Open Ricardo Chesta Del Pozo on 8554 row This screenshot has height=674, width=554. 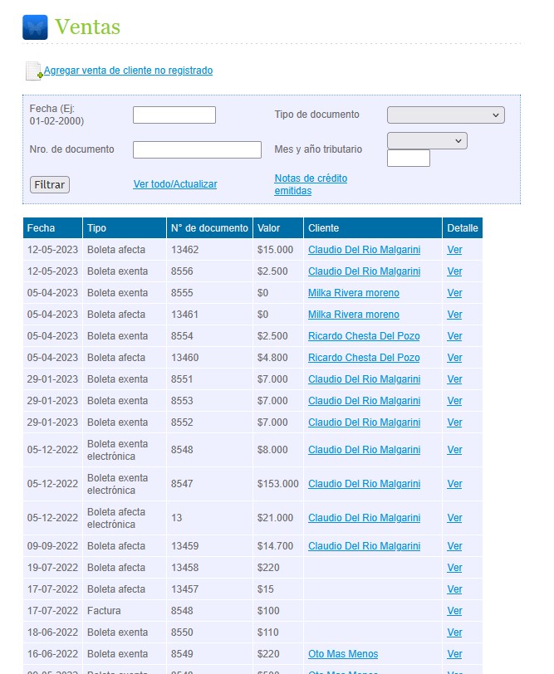(x=364, y=335)
